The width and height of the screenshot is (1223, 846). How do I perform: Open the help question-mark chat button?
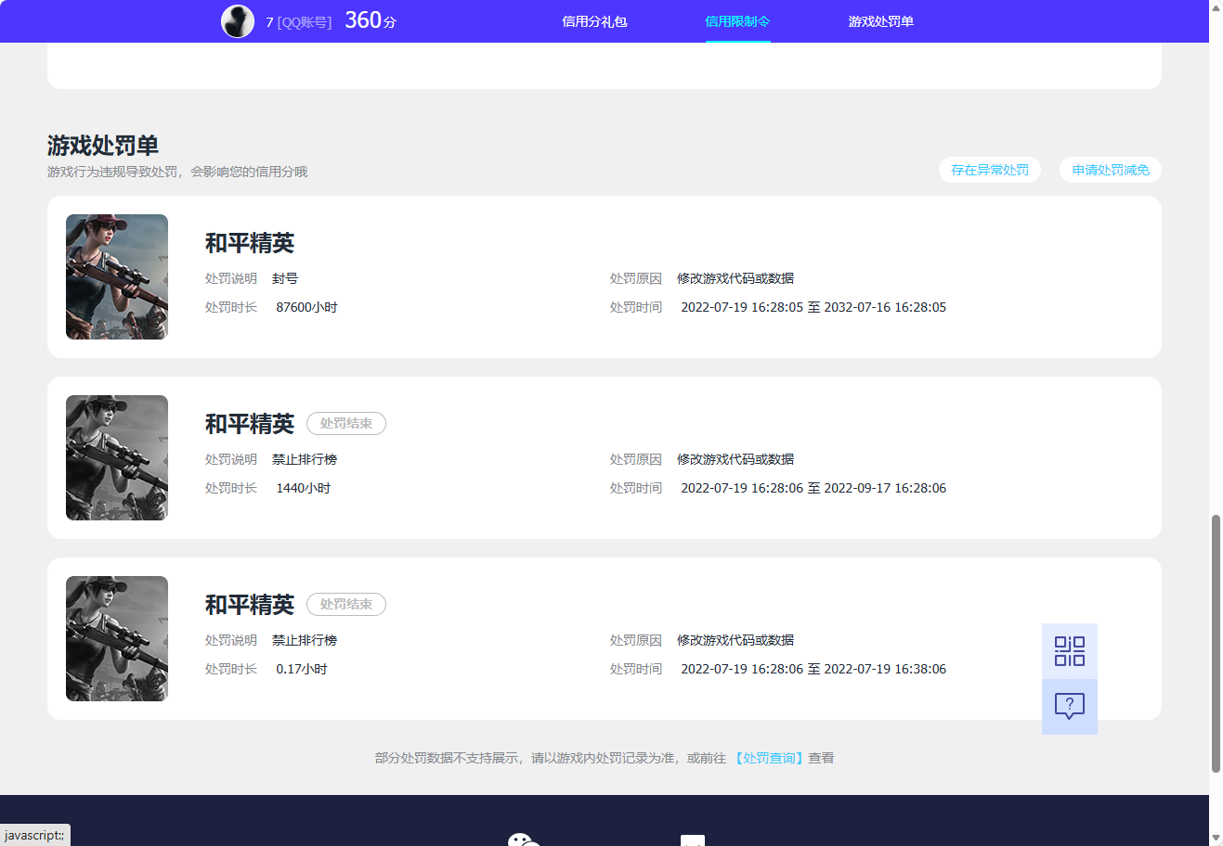click(1070, 707)
